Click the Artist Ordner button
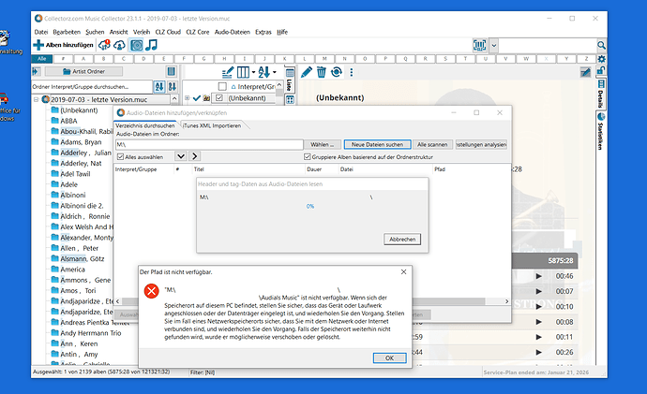The width and height of the screenshot is (647, 394). coord(83,72)
